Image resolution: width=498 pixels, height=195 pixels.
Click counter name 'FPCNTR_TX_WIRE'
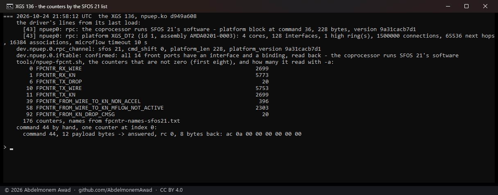tap(59, 88)
